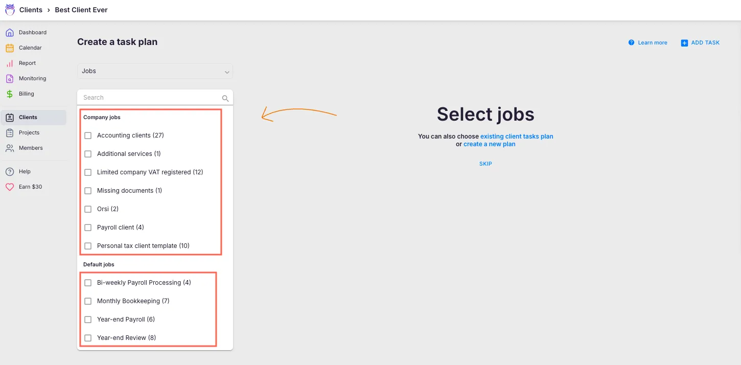Click the ADD TASK button
This screenshot has width=741, height=365.
(x=700, y=43)
